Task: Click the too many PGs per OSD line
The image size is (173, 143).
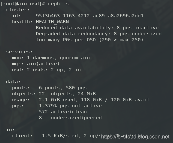Action: point(89,40)
